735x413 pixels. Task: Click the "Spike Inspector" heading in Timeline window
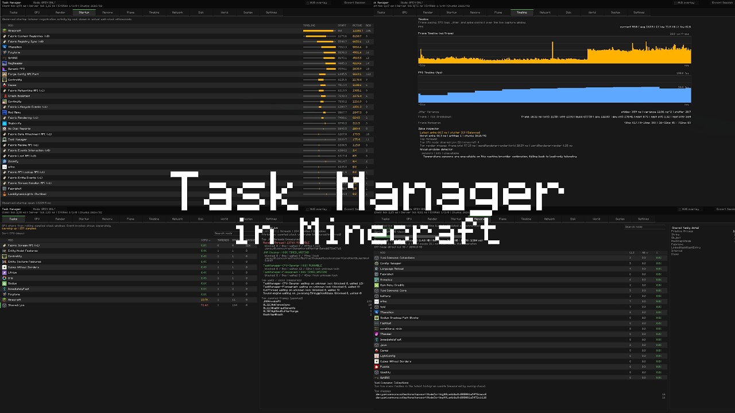428,128
